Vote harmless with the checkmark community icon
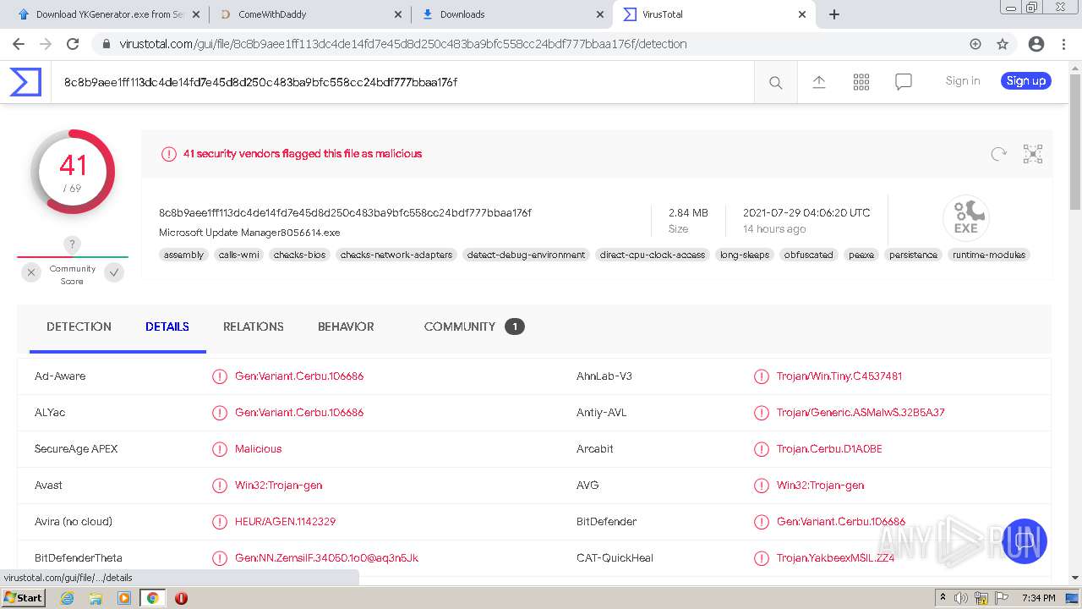 (114, 272)
